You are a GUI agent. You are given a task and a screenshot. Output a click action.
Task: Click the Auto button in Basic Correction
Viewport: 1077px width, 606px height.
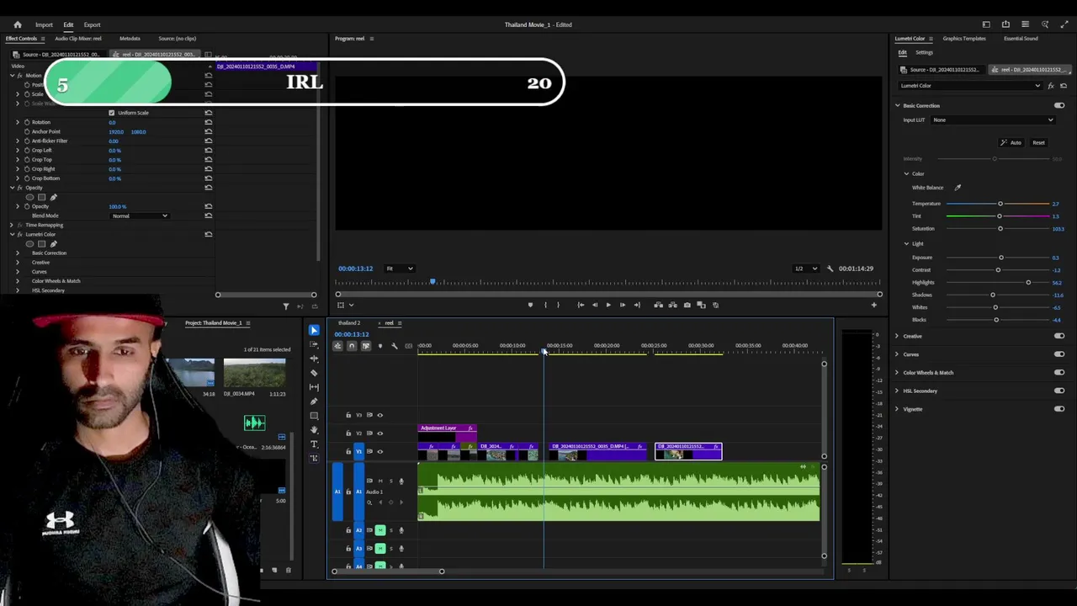point(1011,143)
